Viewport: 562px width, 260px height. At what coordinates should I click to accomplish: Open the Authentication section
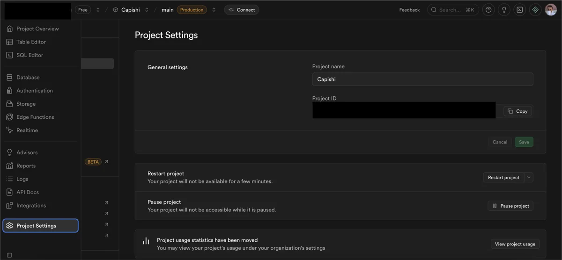tap(34, 90)
